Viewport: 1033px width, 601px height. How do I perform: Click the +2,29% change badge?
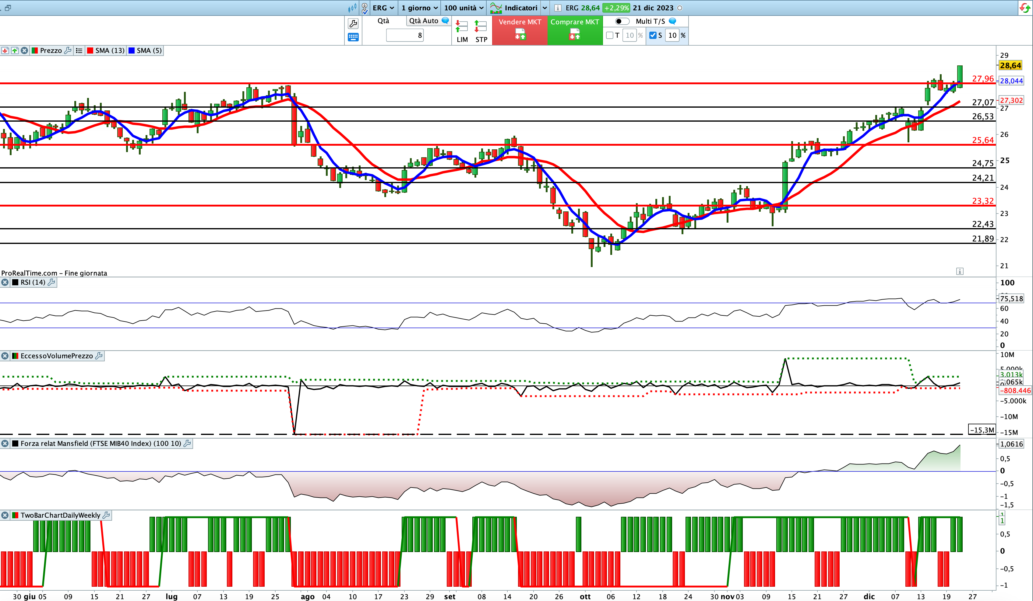pos(616,8)
